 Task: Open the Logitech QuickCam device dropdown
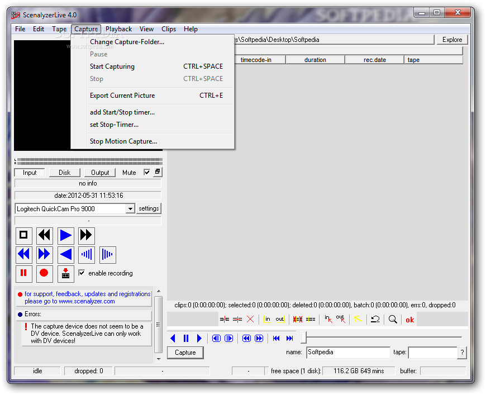(x=130, y=209)
